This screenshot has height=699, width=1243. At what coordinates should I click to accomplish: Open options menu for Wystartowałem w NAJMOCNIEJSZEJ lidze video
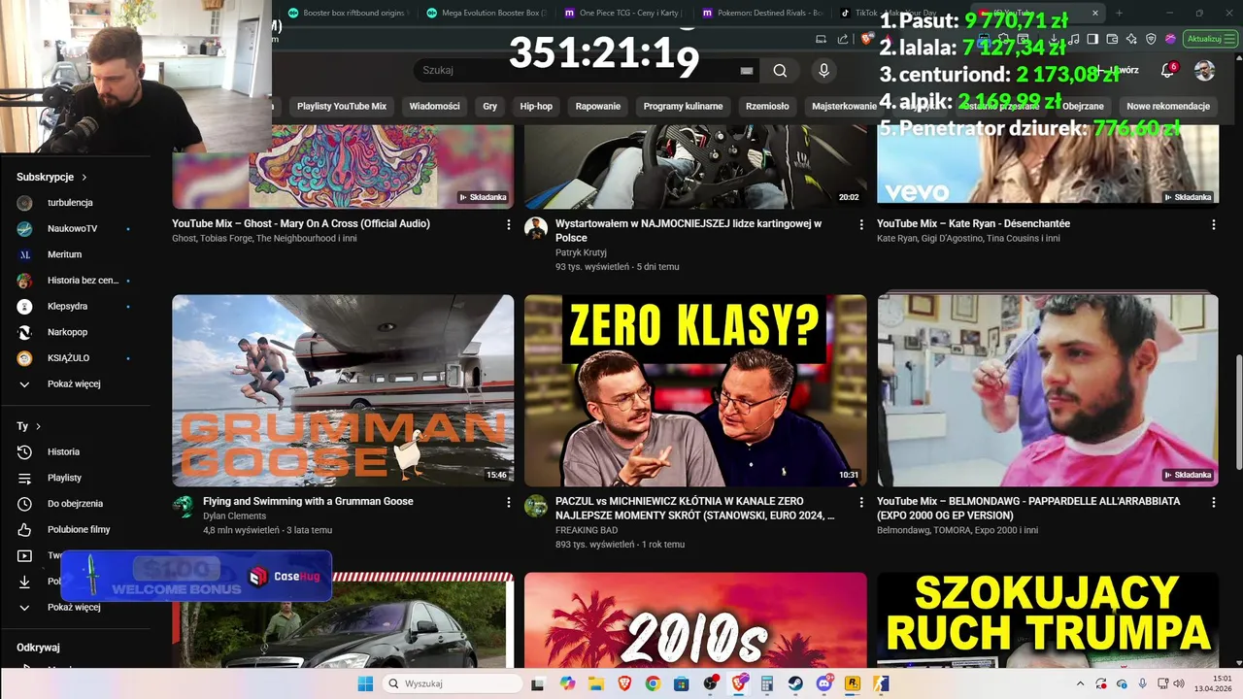point(860,224)
